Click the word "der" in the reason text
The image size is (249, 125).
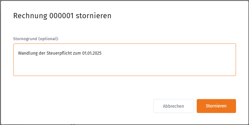point(41,53)
